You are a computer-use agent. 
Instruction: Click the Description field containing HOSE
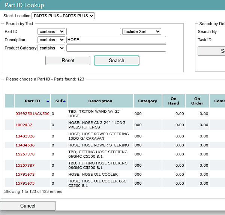click(x=116, y=40)
